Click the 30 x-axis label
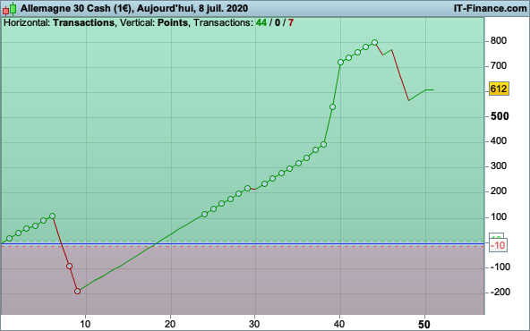Screen dimensions: 530x331 [x=254, y=324]
